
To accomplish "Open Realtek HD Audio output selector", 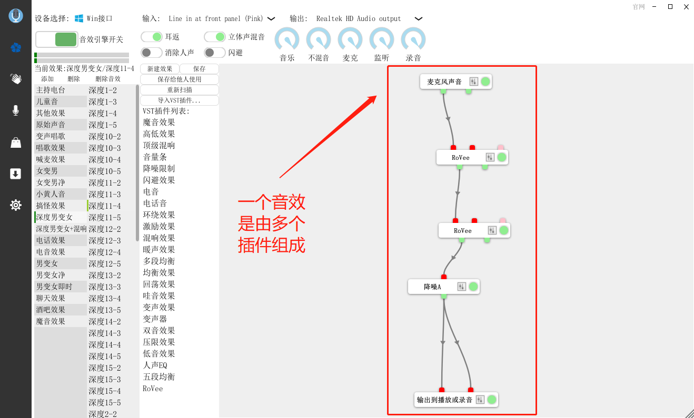I will [x=359, y=18].
